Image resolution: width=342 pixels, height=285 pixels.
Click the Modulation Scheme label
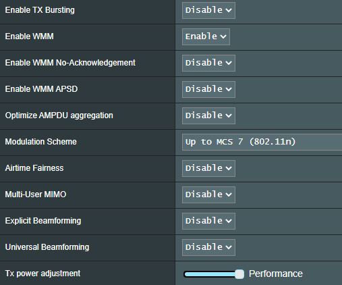[41, 142]
